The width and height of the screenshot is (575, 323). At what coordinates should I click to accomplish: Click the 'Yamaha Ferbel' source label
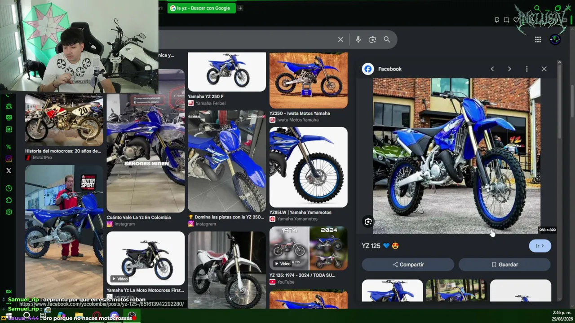[211, 103]
